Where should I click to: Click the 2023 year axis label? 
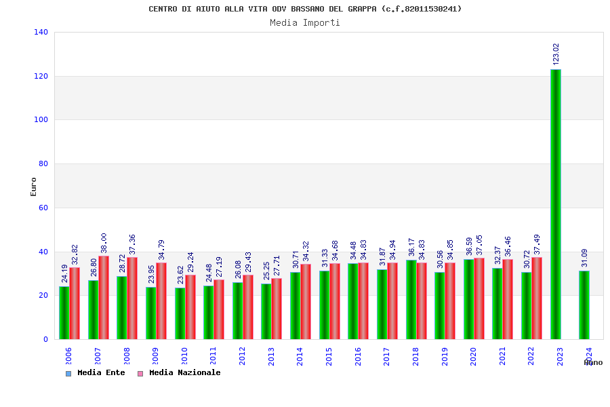pyautogui.click(x=561, y=356)
